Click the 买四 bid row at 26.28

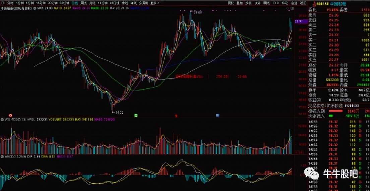coord(338,55)
